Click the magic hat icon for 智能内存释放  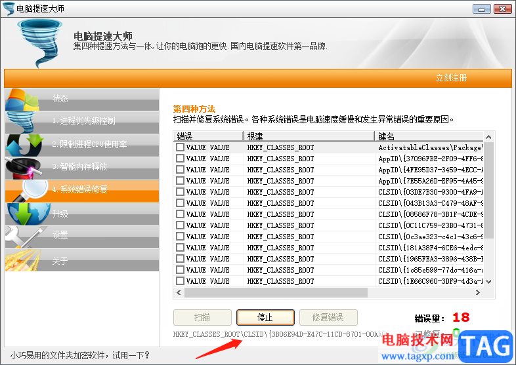24,168
